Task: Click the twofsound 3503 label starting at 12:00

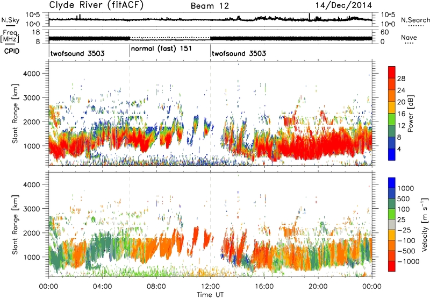Action: (239, 53)
